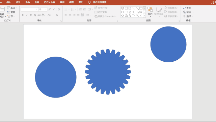Click the add columns icon
Viewport: 216px width, 122px height.
tap(88, 15)
